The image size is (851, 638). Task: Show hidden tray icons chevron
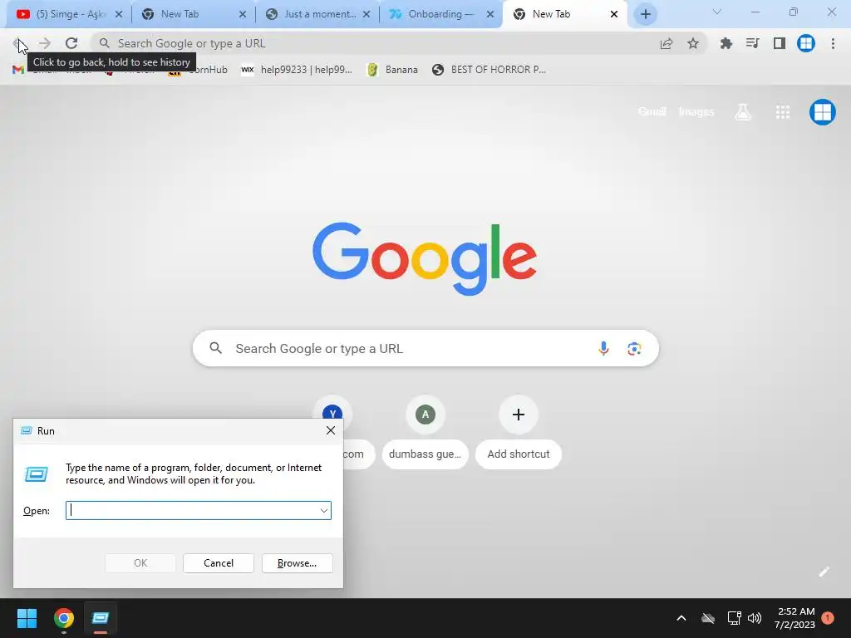681,618
